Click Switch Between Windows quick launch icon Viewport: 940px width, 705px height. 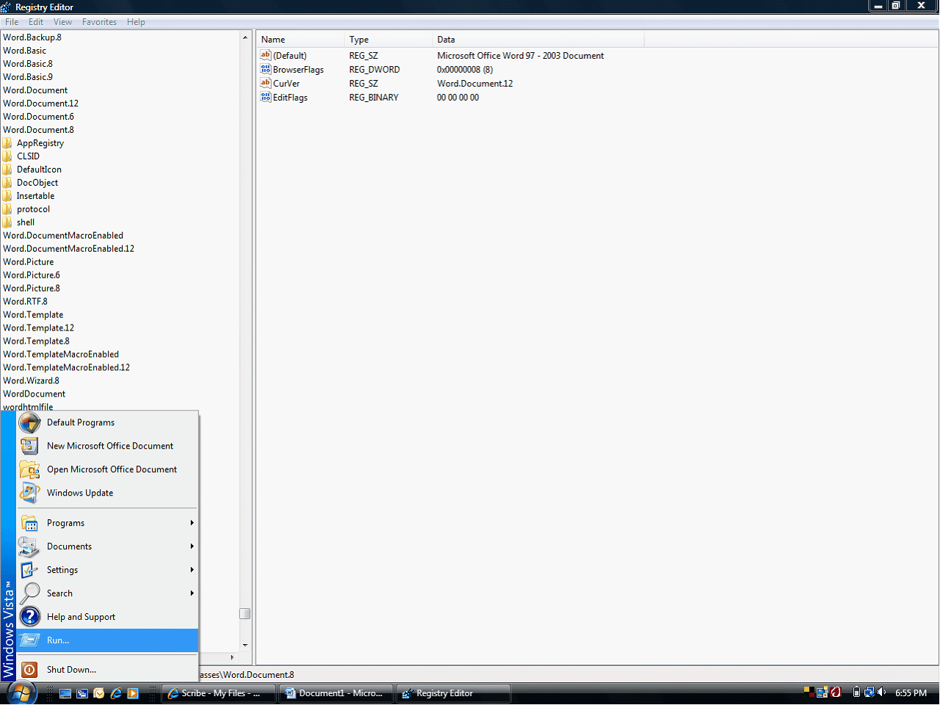[82, 693]
